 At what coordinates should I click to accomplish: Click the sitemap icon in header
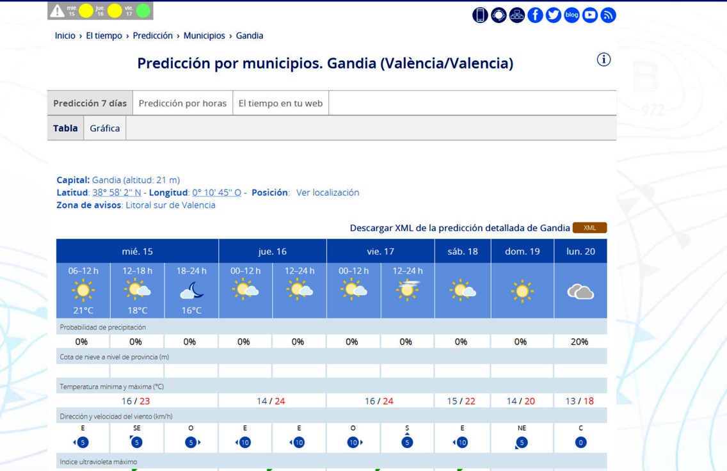coord(517,15)
